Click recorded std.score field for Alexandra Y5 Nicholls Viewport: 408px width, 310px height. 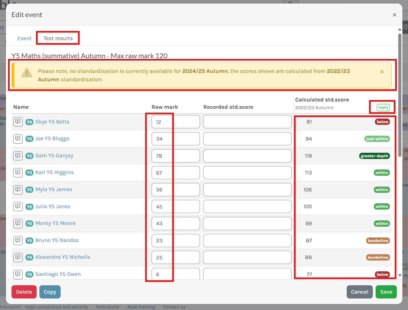coord(247,257)
